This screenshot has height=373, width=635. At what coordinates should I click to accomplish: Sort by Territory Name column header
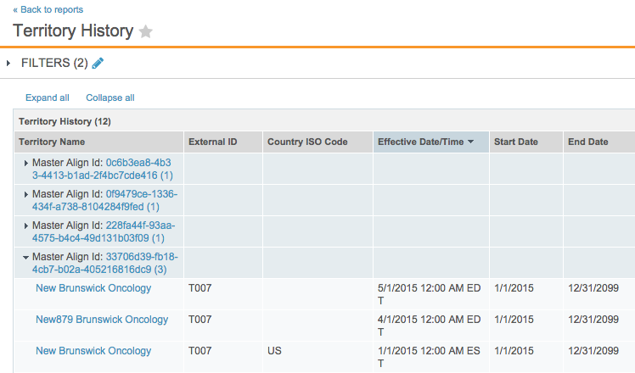pos(52,142)
